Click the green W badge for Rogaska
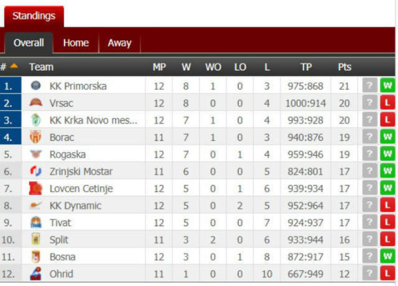 [387, 154]
